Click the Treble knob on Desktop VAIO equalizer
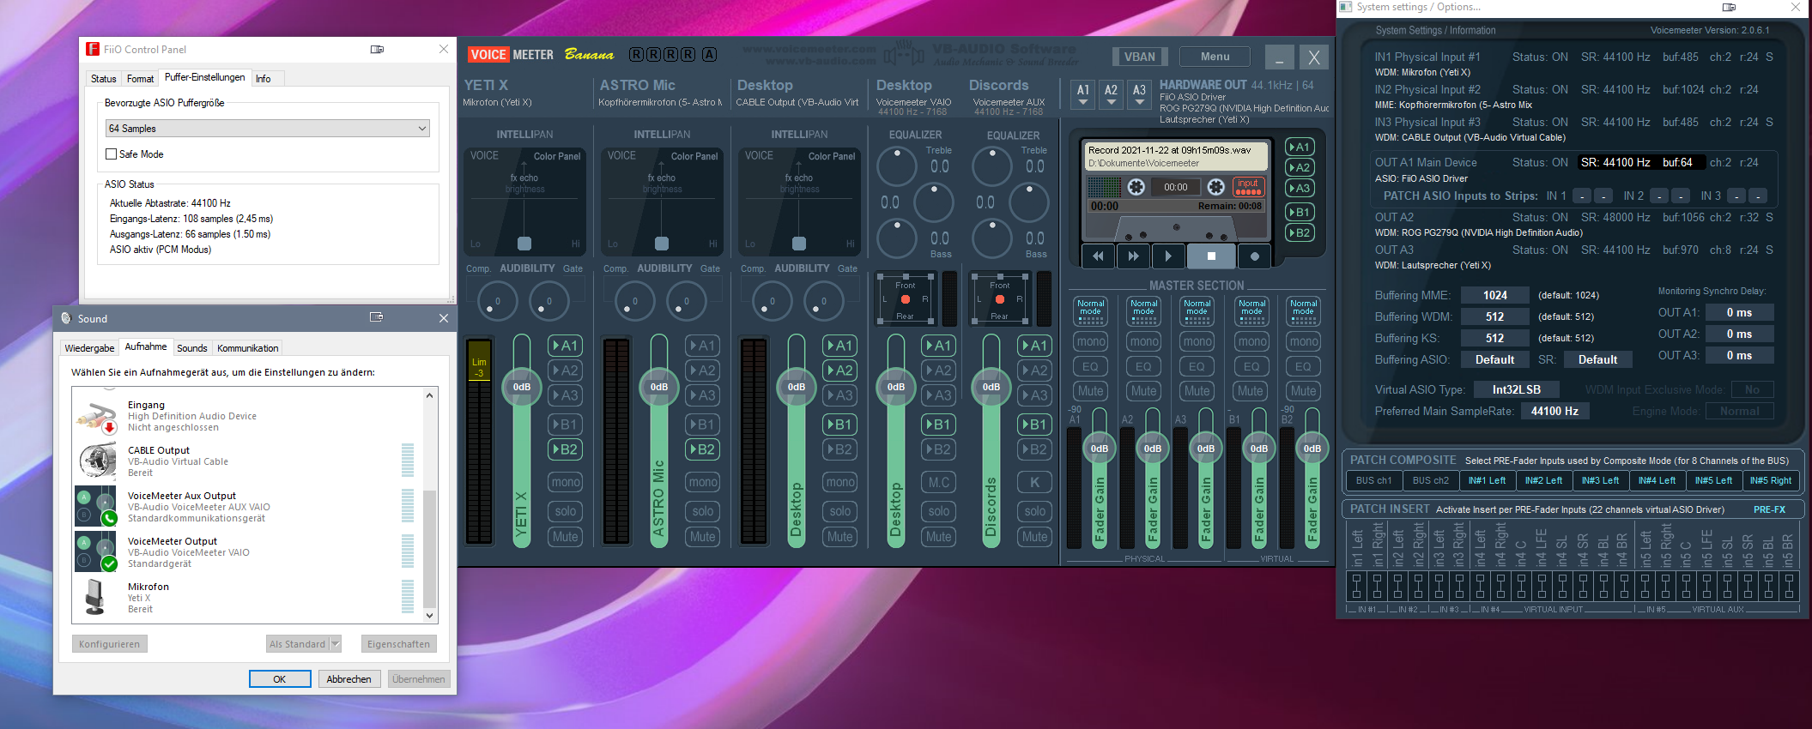 coord(897,166)
